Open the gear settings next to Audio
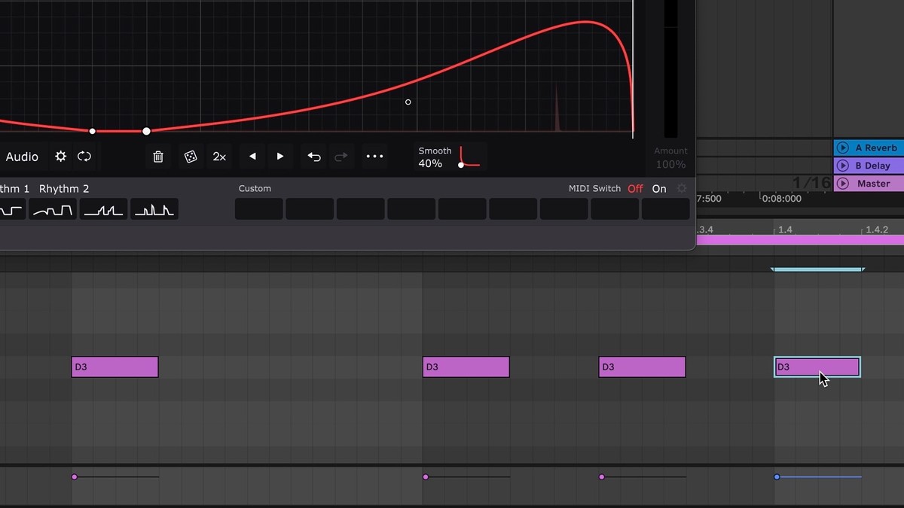904x508 pixels. tap(61, 157)
